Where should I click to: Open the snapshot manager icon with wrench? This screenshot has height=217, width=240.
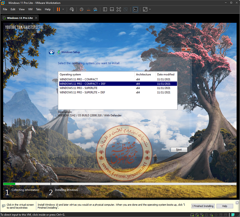95,9
